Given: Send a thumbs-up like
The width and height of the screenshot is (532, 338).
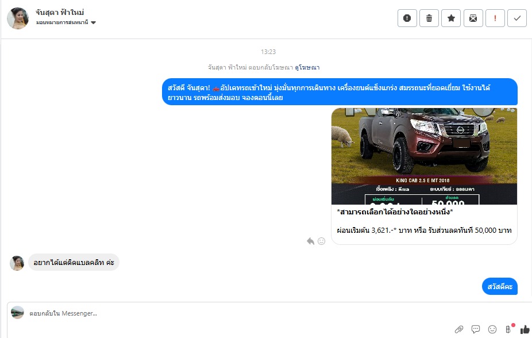Looking at the screenshot, I should [x=525, y=329].
